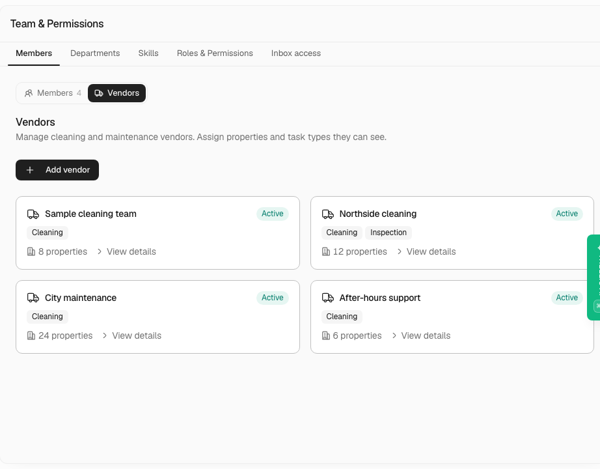Click the truck icon beside After-hours support
The height and width of the screenshot is (469, 600).
click(327, 298)
